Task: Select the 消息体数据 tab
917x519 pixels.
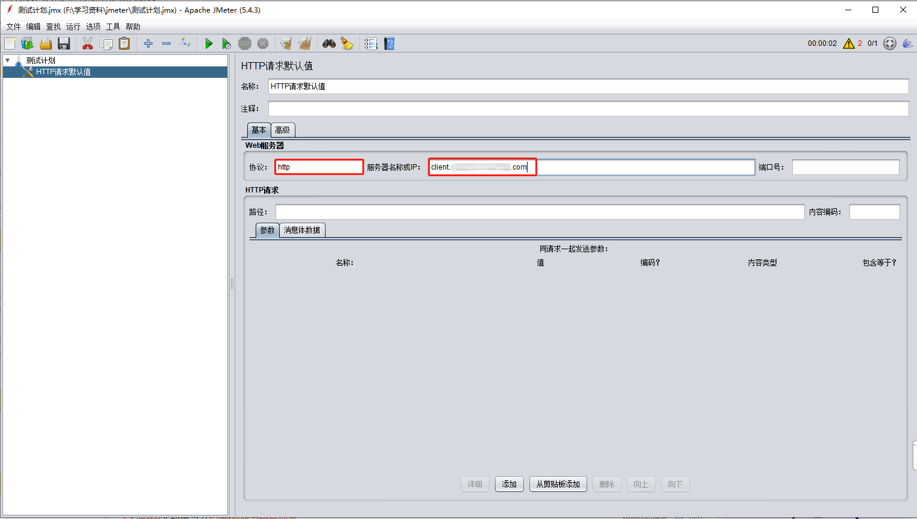Action: coord(302,230)
